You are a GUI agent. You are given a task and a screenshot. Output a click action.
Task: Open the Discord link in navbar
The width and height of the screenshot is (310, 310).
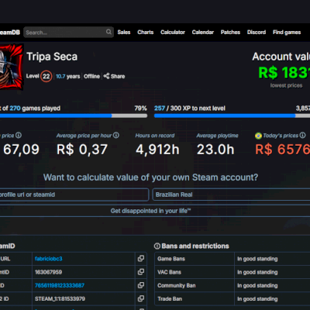(x=257, y=33)
